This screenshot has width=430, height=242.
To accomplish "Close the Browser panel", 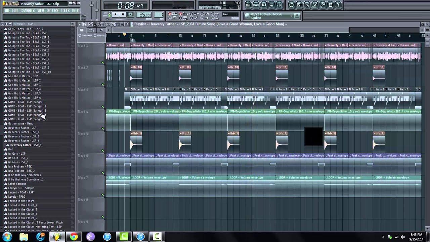I will point(73,24).
